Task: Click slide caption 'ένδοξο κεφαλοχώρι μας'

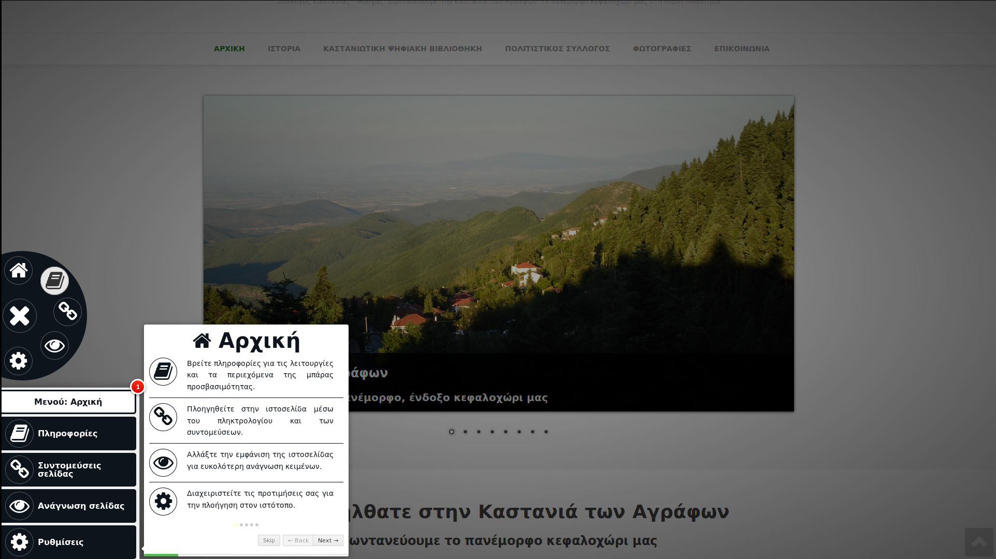Action: coord(478,398)
